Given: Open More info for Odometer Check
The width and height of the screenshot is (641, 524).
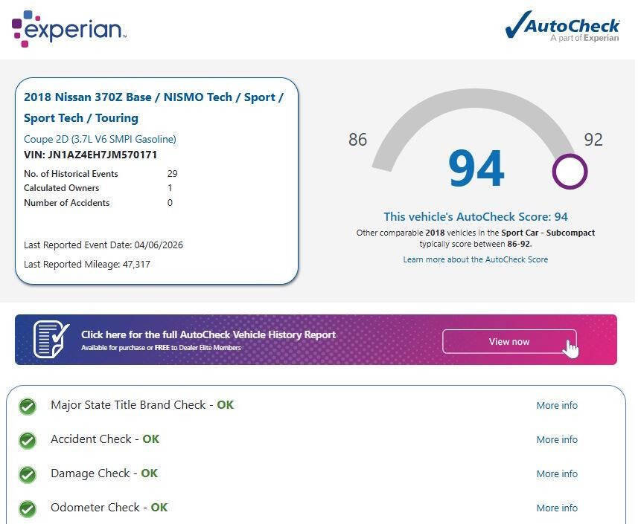Looking at the screenshot, I should tap(557, 508).
